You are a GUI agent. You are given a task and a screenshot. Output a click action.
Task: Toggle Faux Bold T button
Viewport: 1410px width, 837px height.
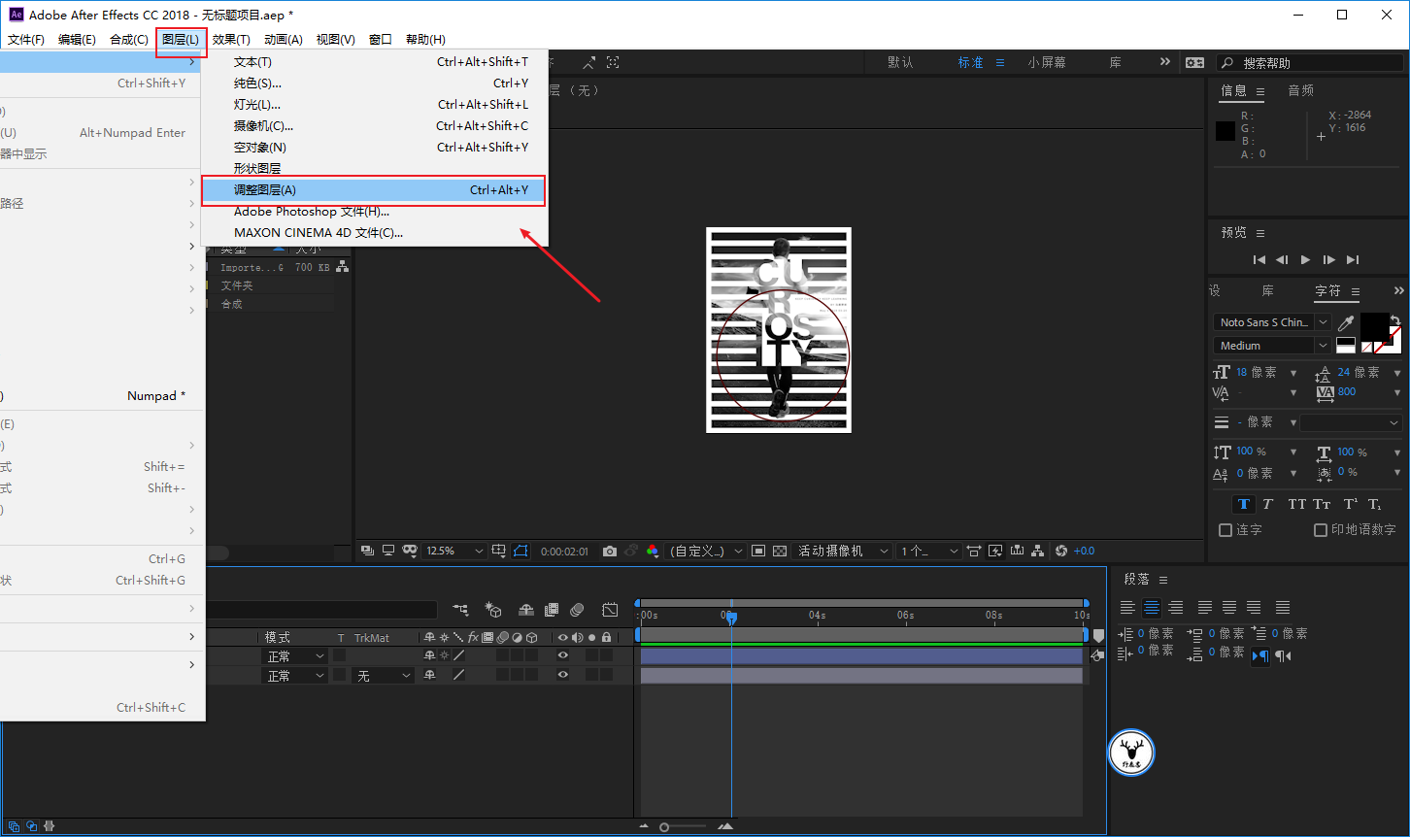point(1242,504)
